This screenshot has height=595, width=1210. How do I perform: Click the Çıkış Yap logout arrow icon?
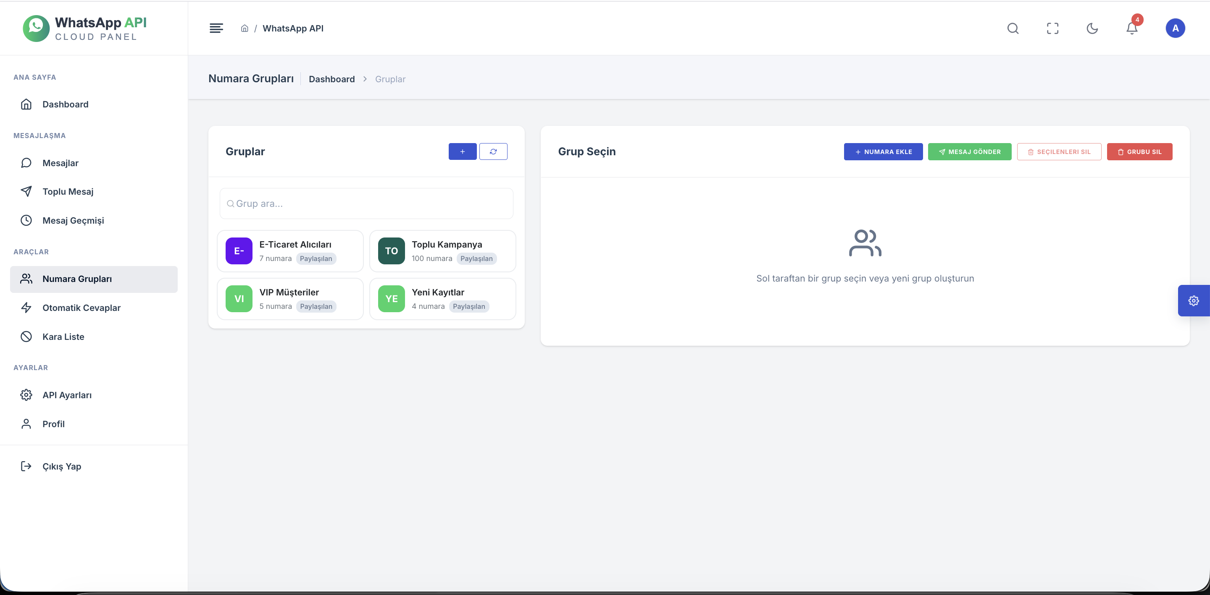[26, 467]
